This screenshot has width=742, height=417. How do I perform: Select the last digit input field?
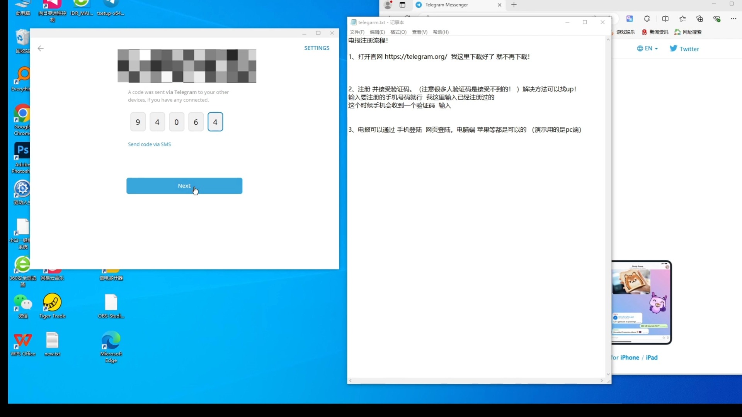[x=215, y=122]
